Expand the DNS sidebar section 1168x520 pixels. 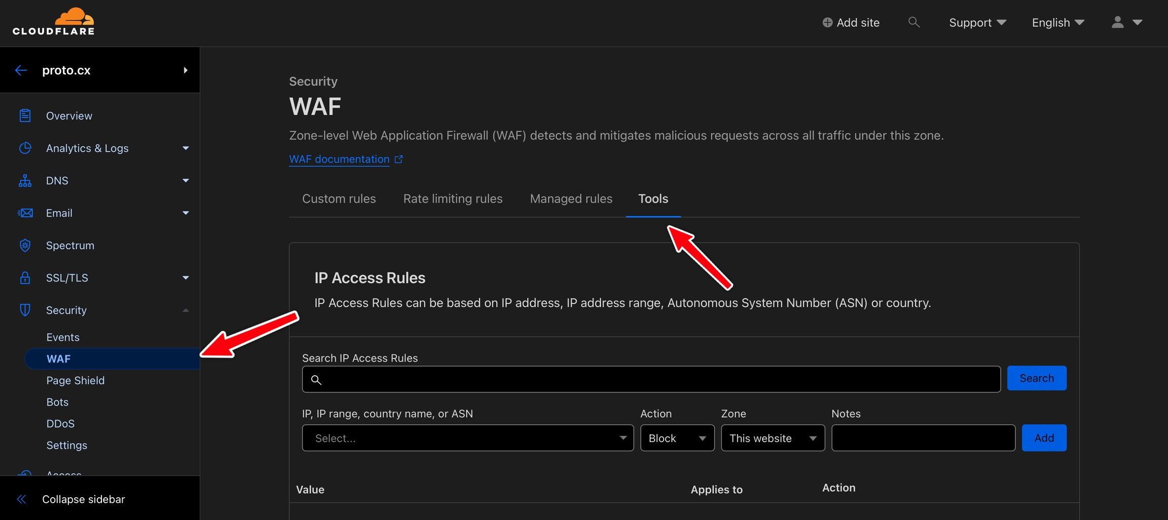pyautogui.click(x=186, y=181)
